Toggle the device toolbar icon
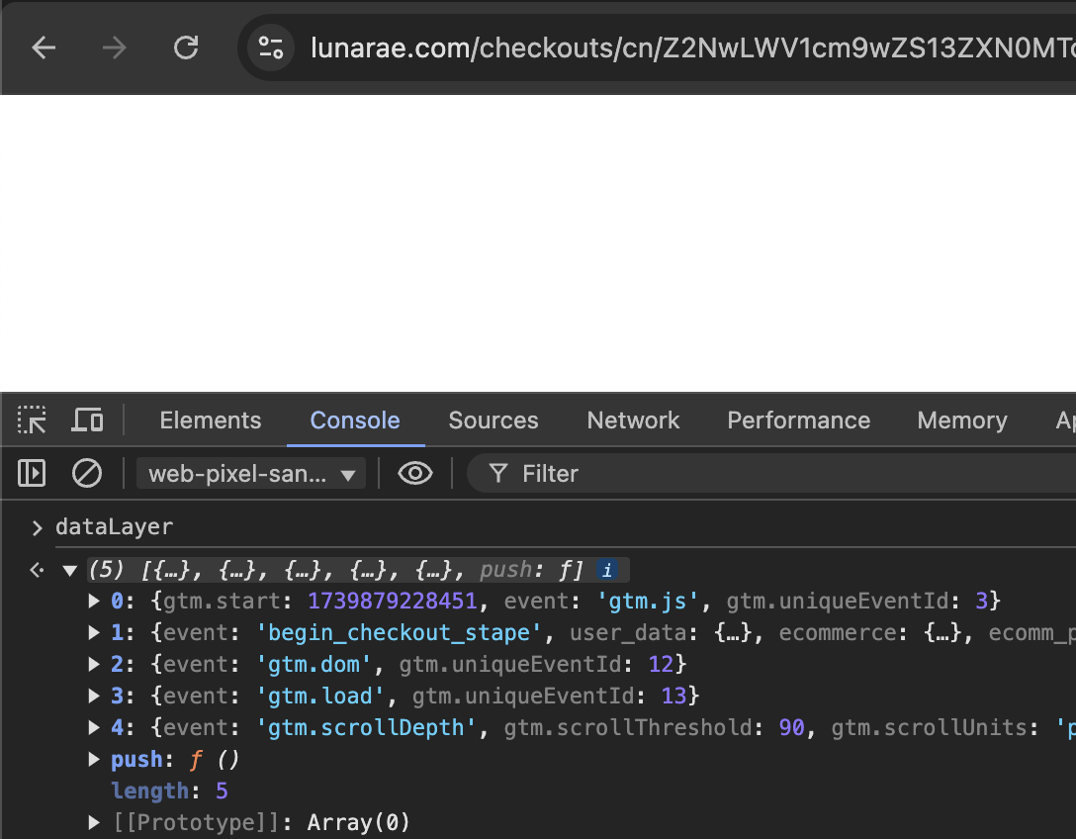 [87, 419]
